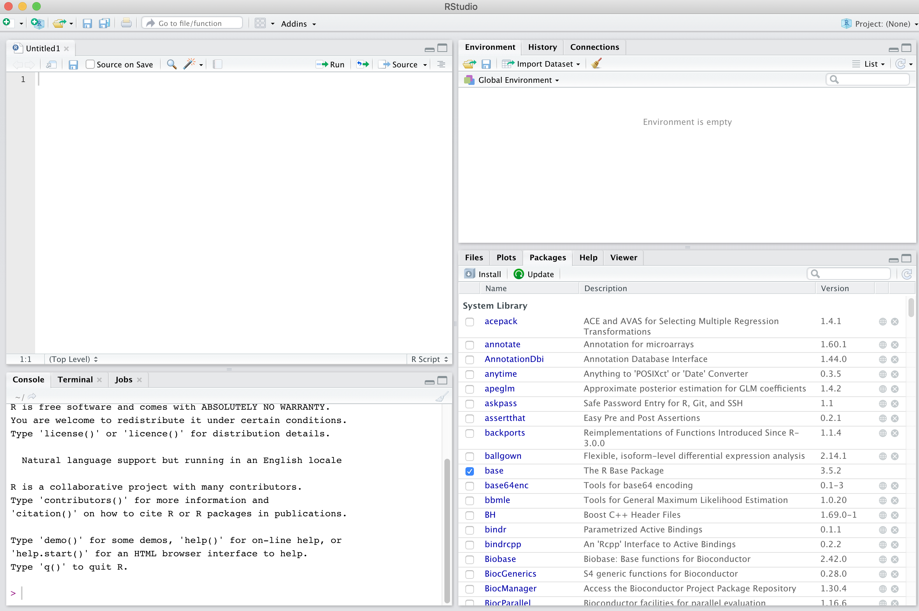Click the Go to file/function field
The image size is (919, 611).
pos(192,23)
